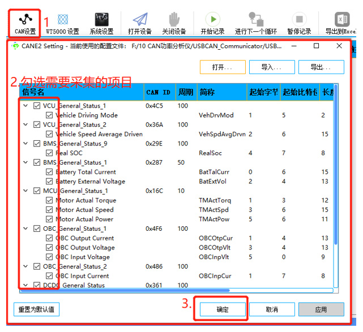The image size is (363, 332).
Task: Click the 暂停记录 stop icon
Action: click(298, 19)
